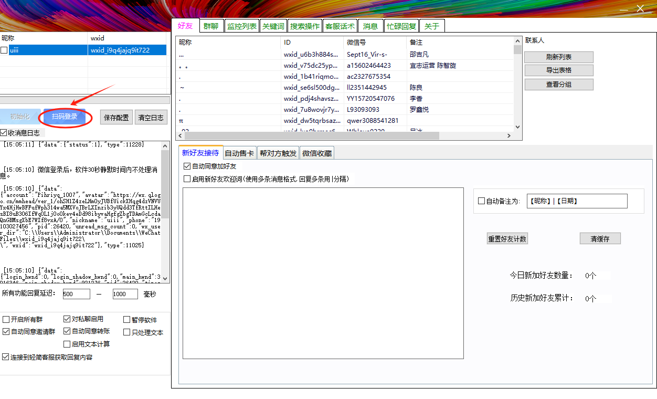This screenshot has height=399, width=657.
Task: Click the friend list scroll-up arrow
Action: (x=517, y=41)
